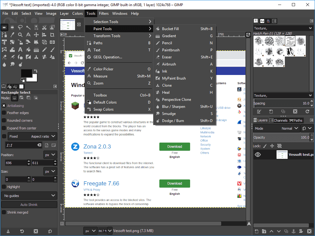Open the Zona 2.0.3 link

tap(97, 147)
